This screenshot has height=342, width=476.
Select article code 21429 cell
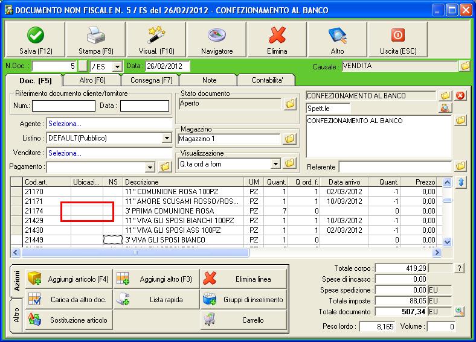47,220
